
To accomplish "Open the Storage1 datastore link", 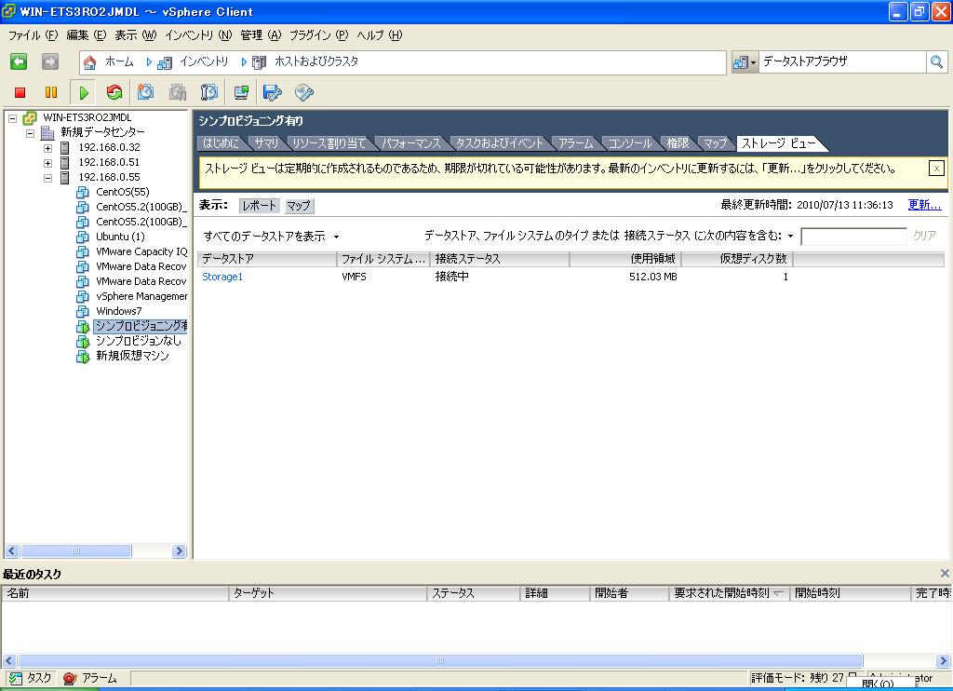I will click(222, 277).
